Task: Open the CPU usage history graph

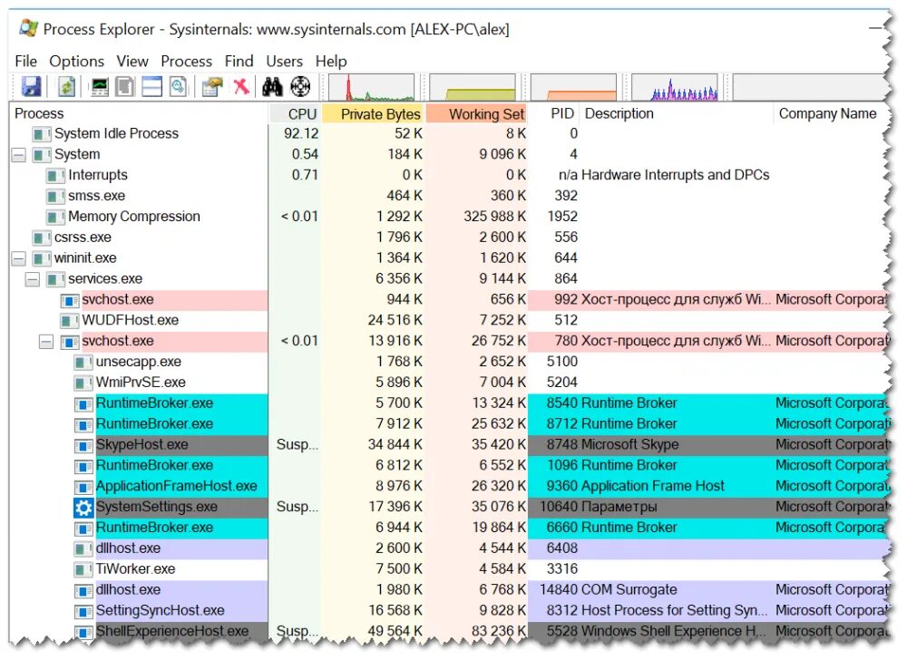Action: click(x=371, y=87)
